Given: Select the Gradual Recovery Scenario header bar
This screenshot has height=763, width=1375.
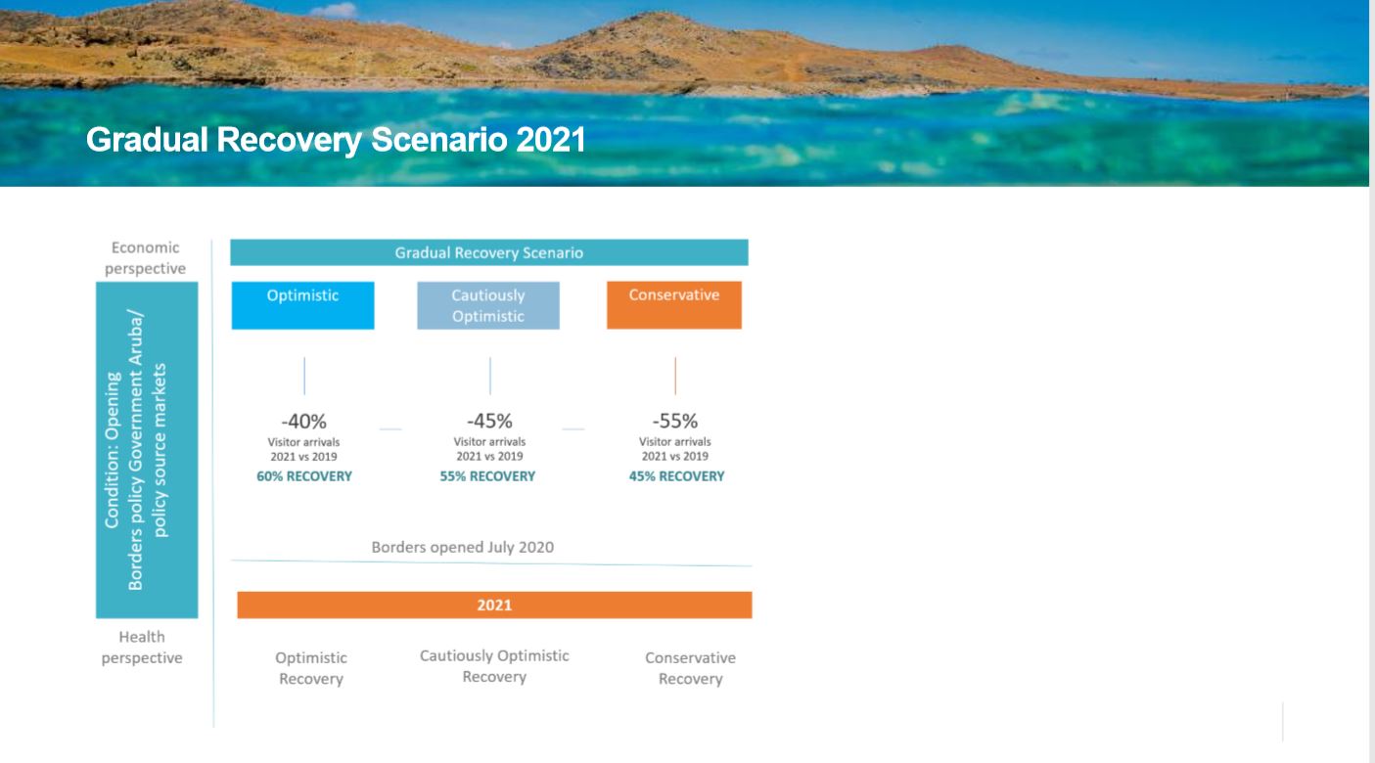Looking at the screenshot, I should point(489,252).
